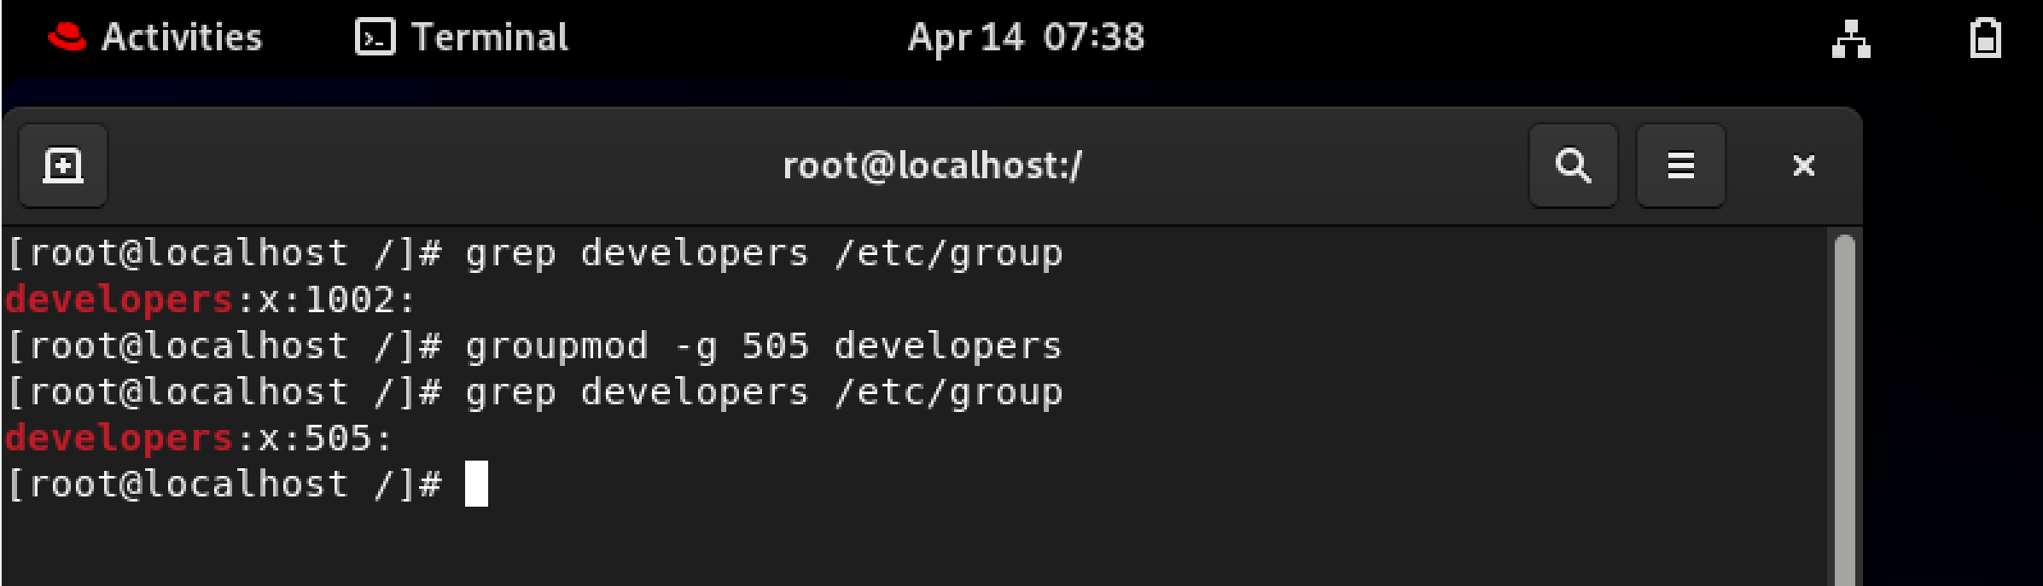Click the empty terminal area below the prompt
The height and width of the screenshot is (586, 2043).
click(913, 548)
